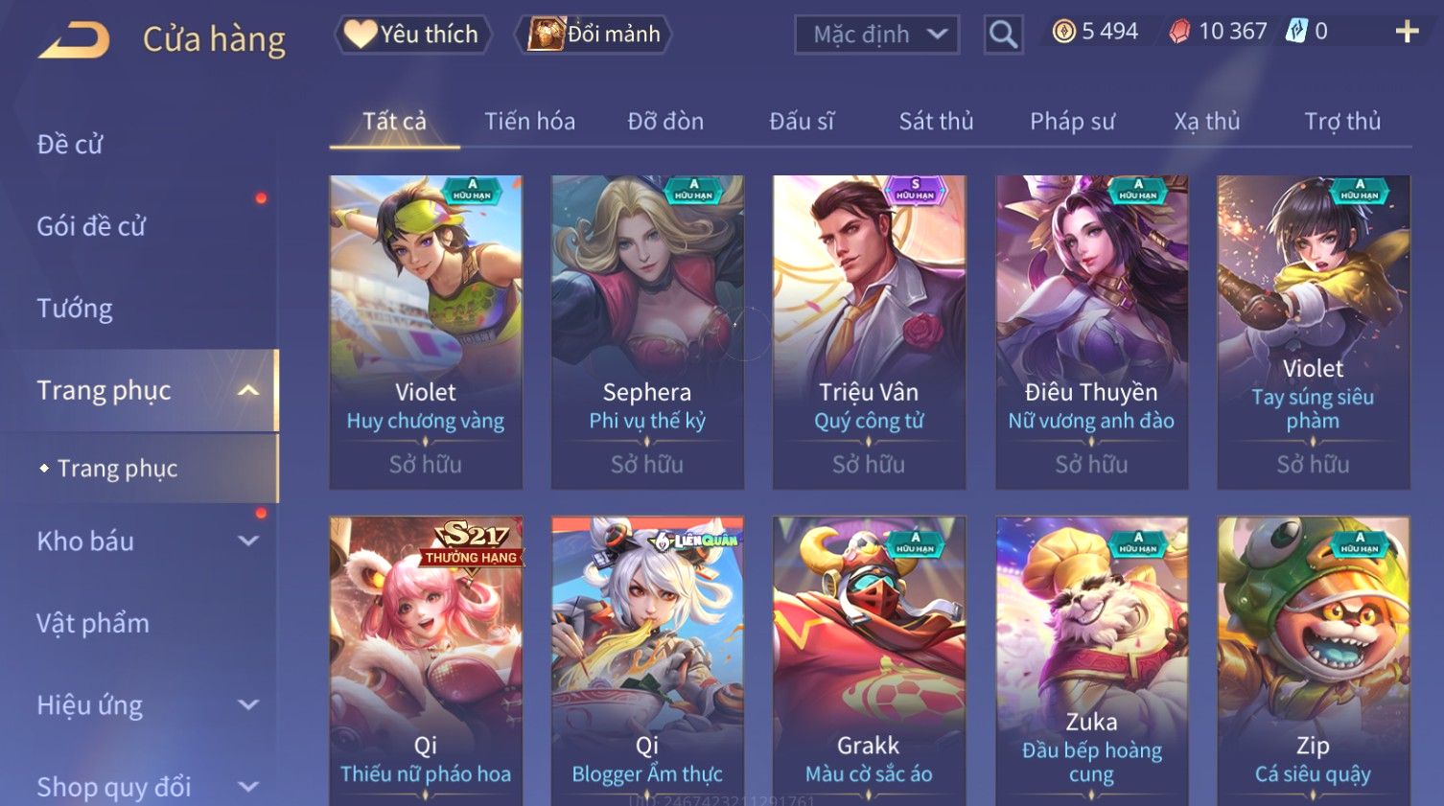Screen dimensions: 1444x806
Task: Open Yêu thích heart favorites
Action: point(412,35)
